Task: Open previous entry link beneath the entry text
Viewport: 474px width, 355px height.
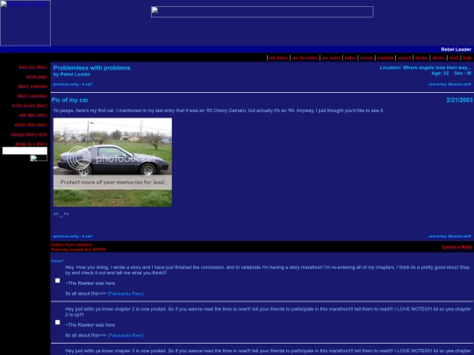Action: (73, 237)
